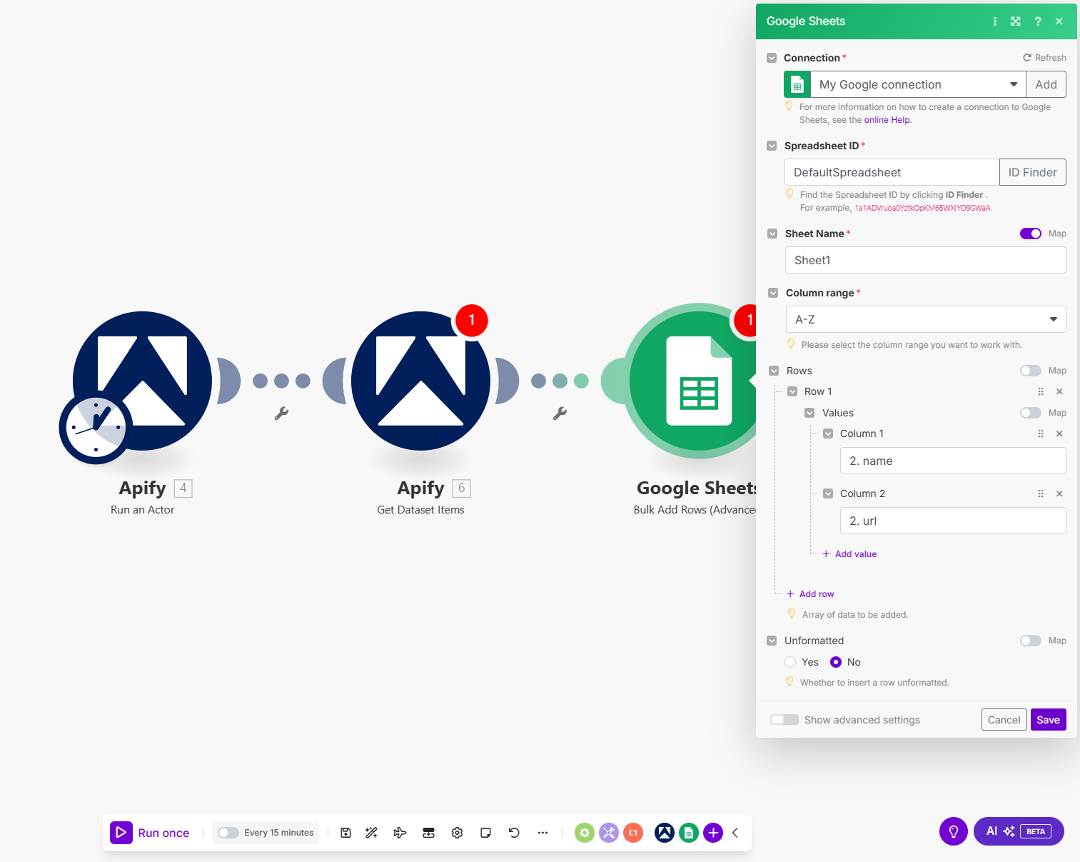
Task: Click the auto-align magic wand icon
Action: (371, 833)
